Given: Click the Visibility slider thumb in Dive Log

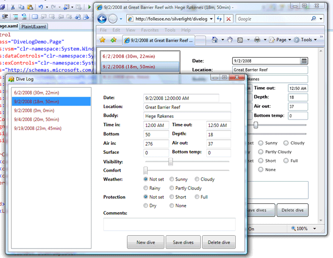Looking at the screenshot, I should (170, 162).
